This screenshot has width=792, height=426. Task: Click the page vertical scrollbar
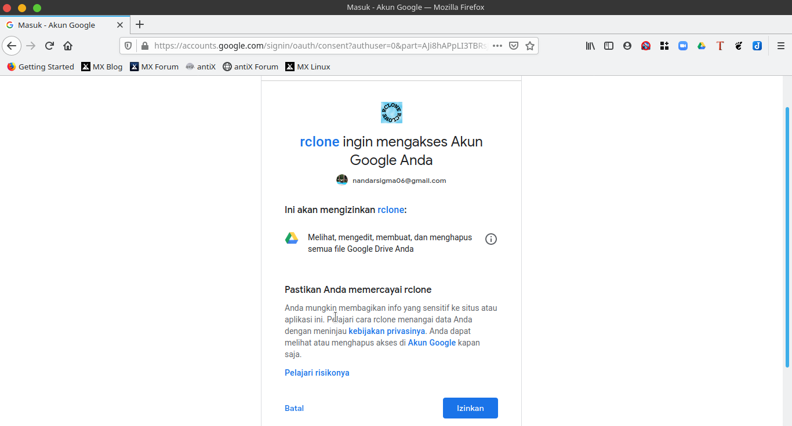tap(787, 237)
